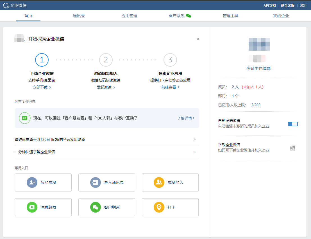The image size is (311, 239).
Task: Expand 一分钟快速了解企业微信 message arrow
Action: [x=194, y=152]
